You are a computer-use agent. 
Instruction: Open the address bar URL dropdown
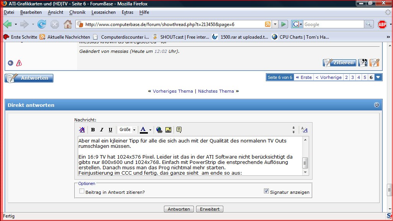coord(275,24)
